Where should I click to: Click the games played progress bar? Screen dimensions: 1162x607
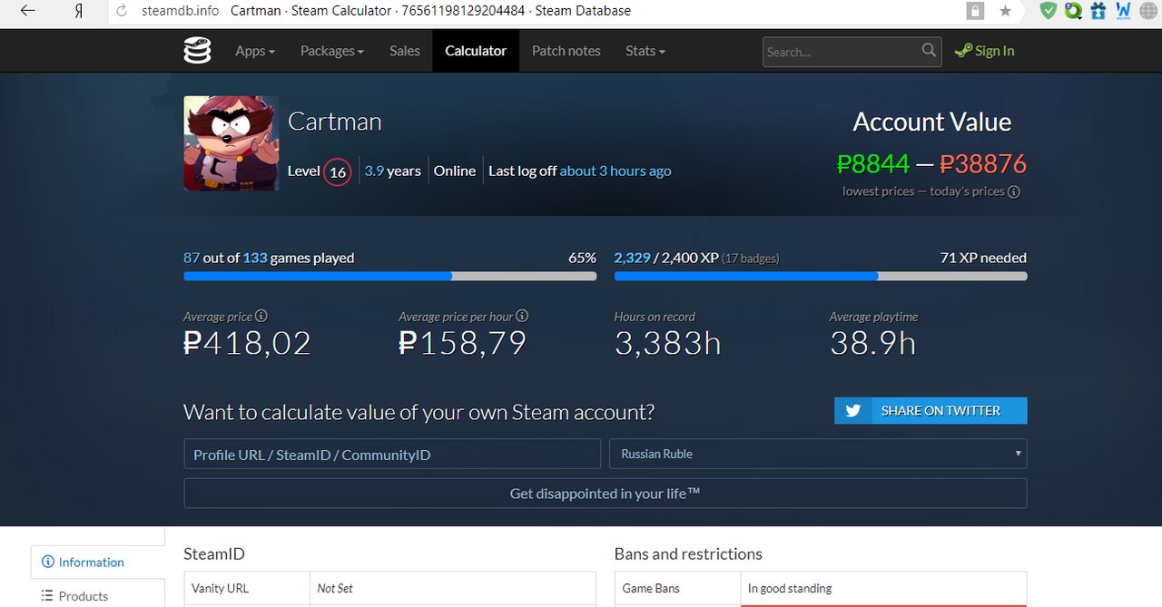[x=390, y=276]
